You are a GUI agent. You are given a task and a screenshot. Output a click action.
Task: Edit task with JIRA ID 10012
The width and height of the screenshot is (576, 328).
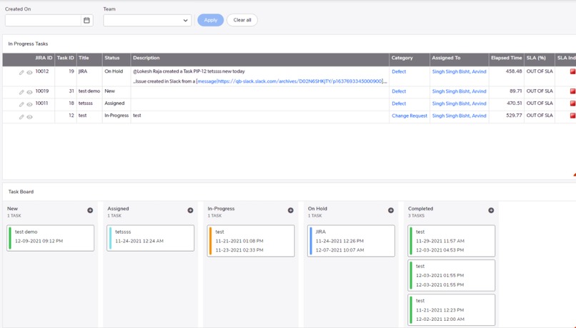click(x=21, y=73)
